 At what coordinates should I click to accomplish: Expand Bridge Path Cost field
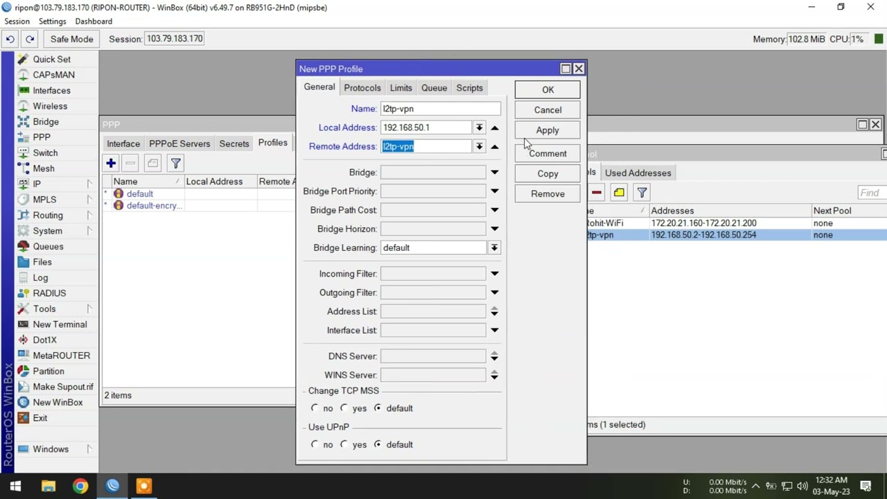495,210
